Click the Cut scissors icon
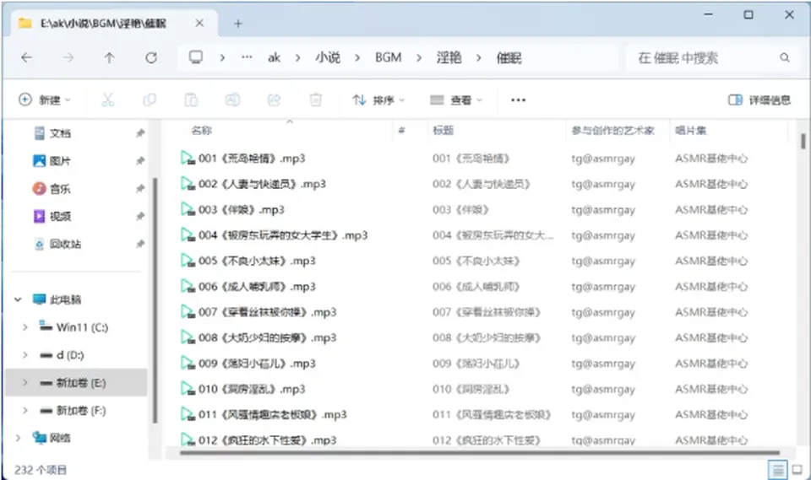 click(x=107, y=100)
